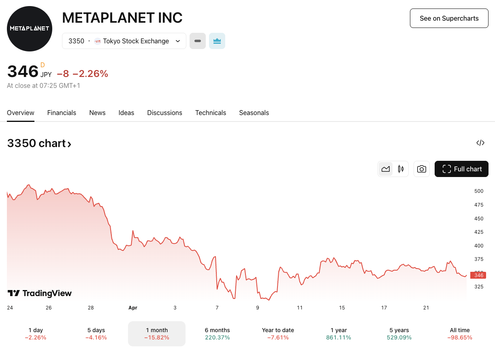Switch to the Financials tab
Screen dimensions: 495x352
pos(62,113)
